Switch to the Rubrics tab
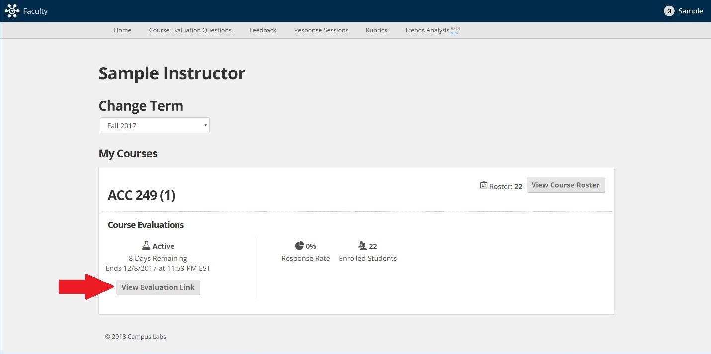The width and height of the screenshot is (711, 354). [x=376, y=30]
